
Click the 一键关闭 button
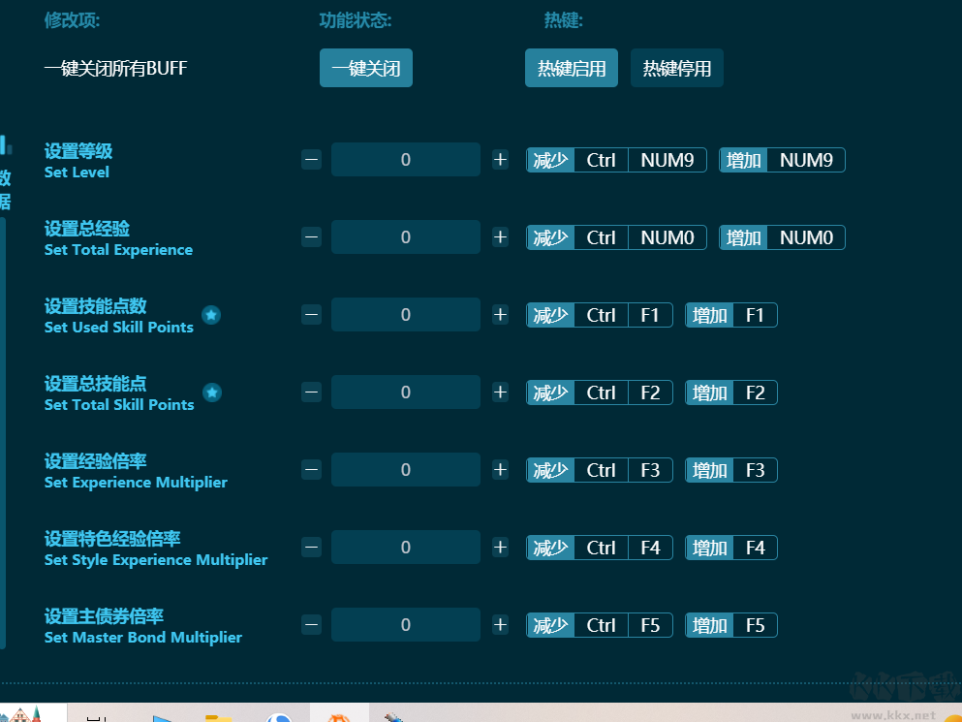(365, 68)
